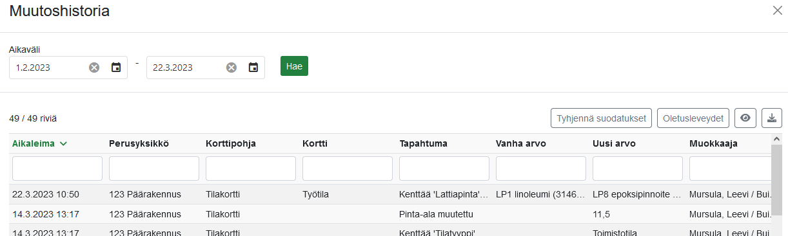Open calendar picker for start date
This screenshot has width=788, height=236.
(x=116, y=68)
